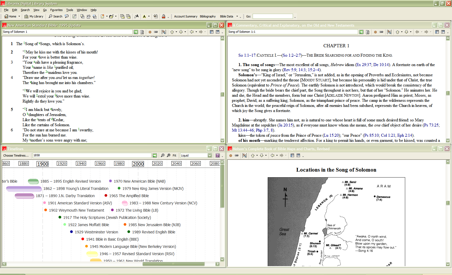Click the Timelines horizontal scrollbar thumb

[173, 264]
